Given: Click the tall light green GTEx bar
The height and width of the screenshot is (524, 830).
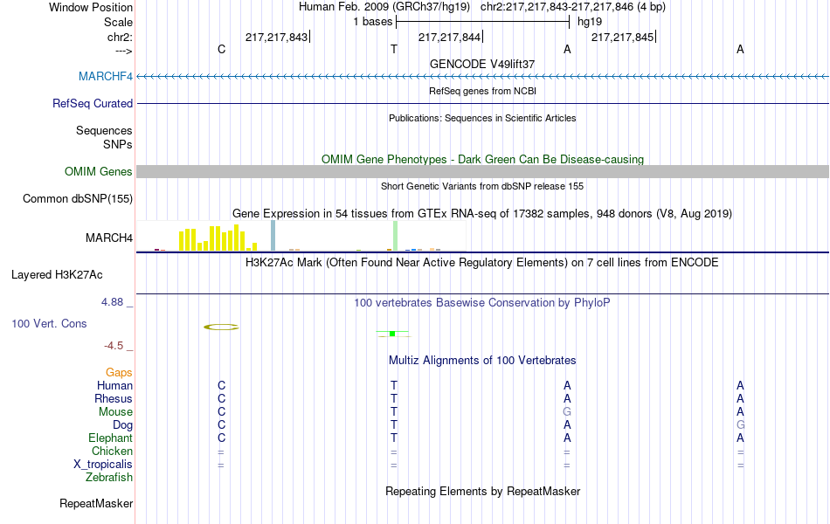Looking at the screenshot, I should (396, 236).
